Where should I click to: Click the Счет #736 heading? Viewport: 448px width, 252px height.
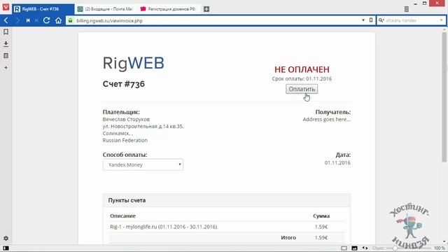click(x=124, y=84)
